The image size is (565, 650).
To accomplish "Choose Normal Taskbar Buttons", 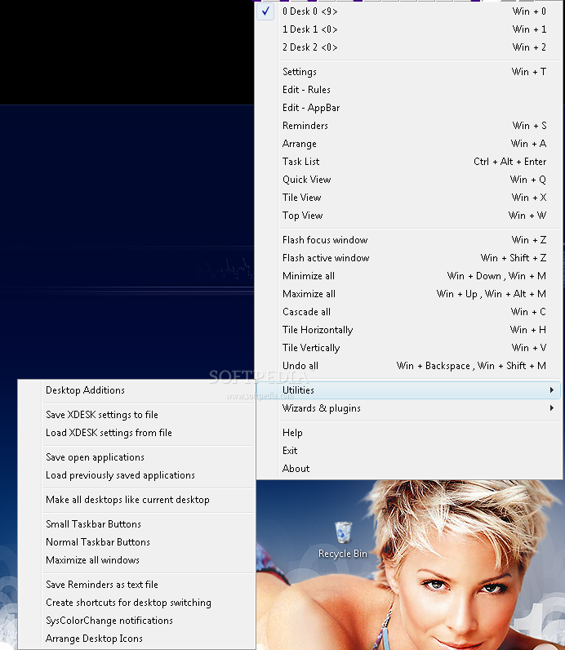I will click(x=136, y=542).
